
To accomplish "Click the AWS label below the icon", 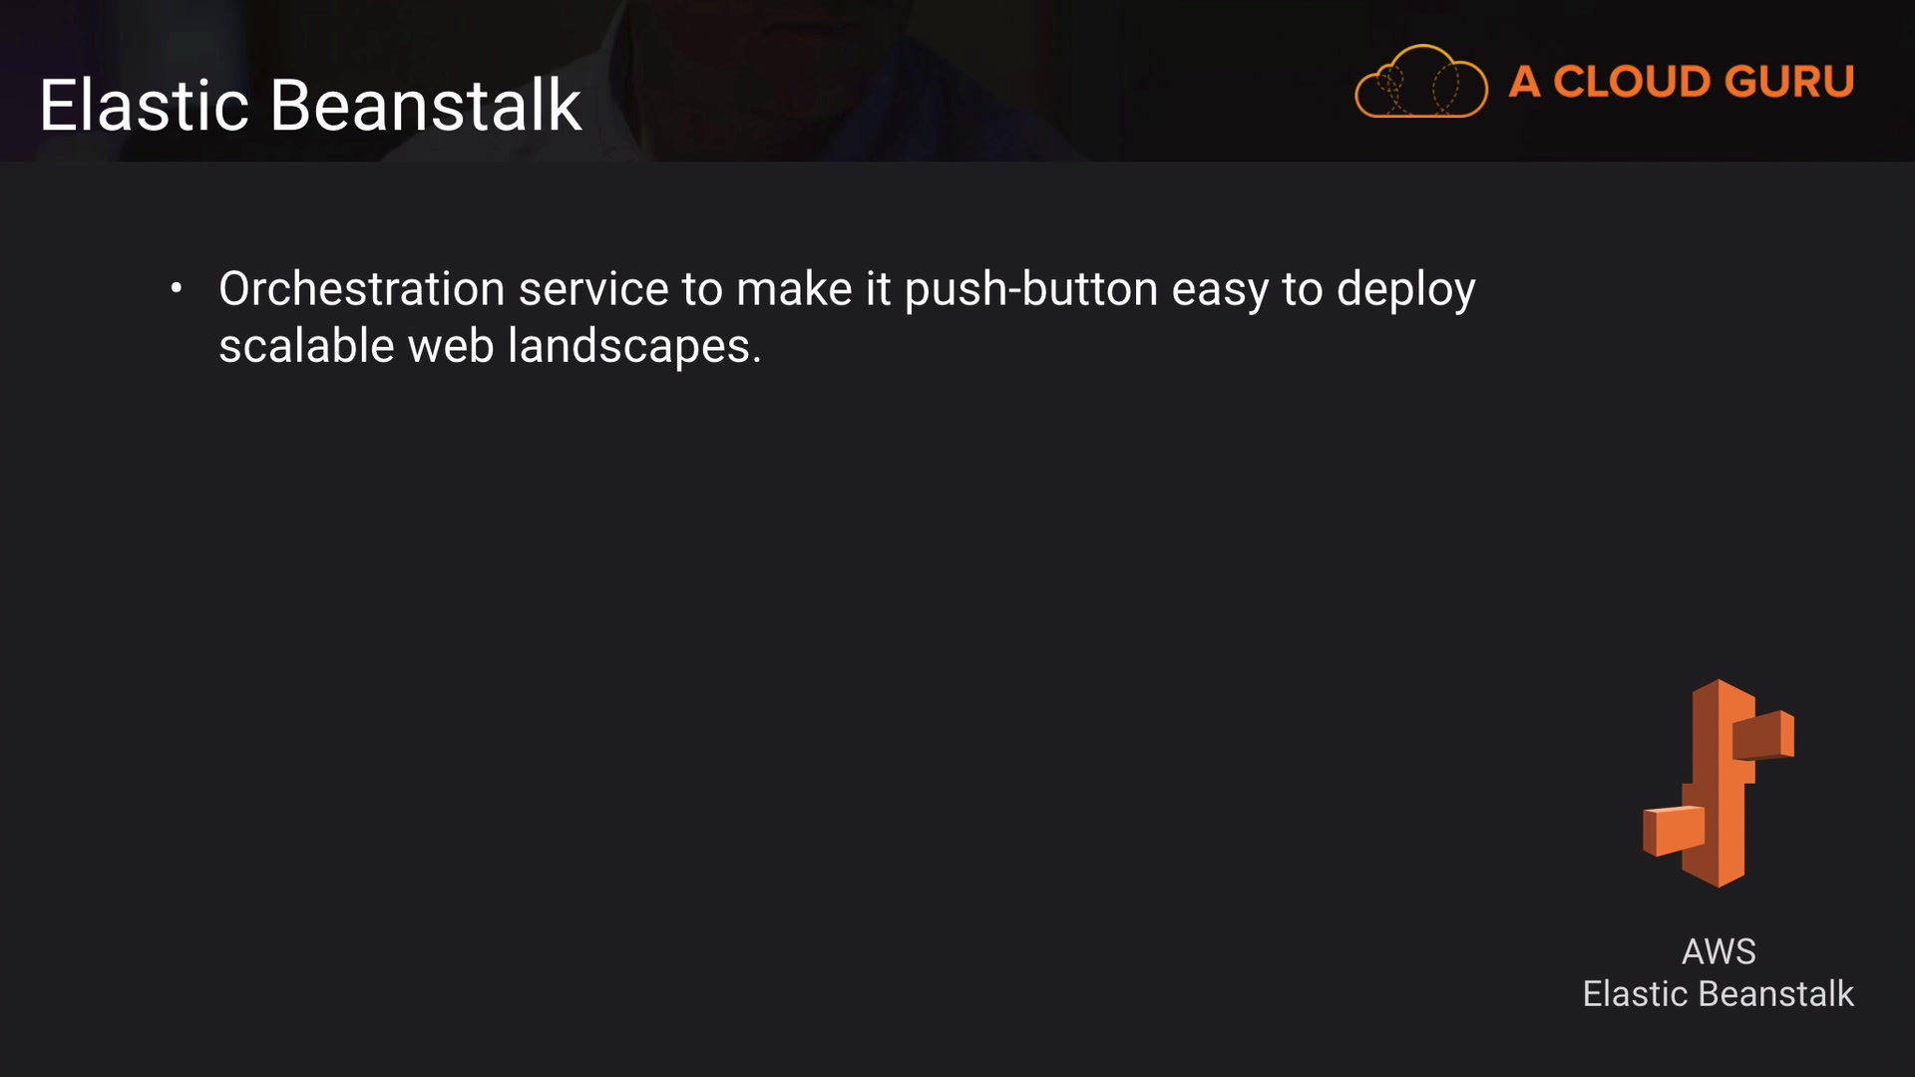I will coord(1719,951).
